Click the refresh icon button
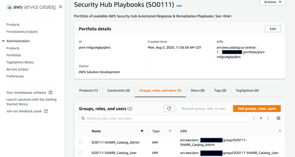 169,109
